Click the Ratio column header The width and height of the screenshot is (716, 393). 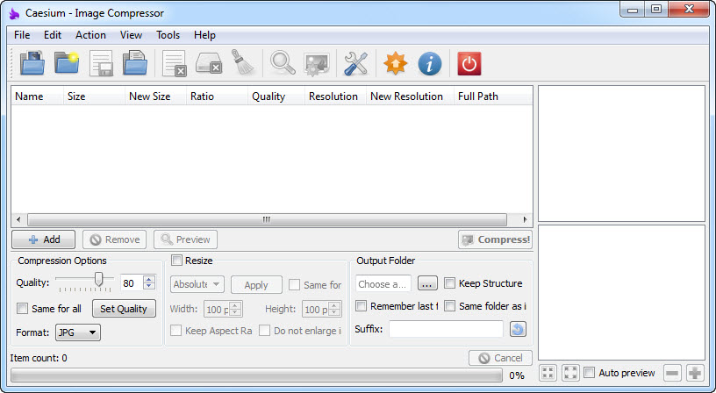coord(217,96)
